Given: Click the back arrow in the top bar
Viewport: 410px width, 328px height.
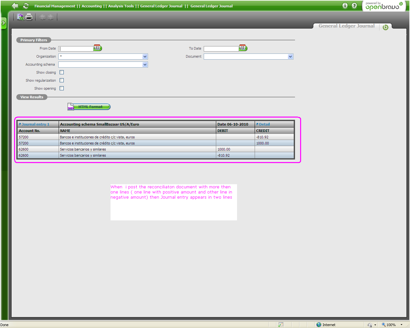Looking at the screenshot, I should click(15, 6).
